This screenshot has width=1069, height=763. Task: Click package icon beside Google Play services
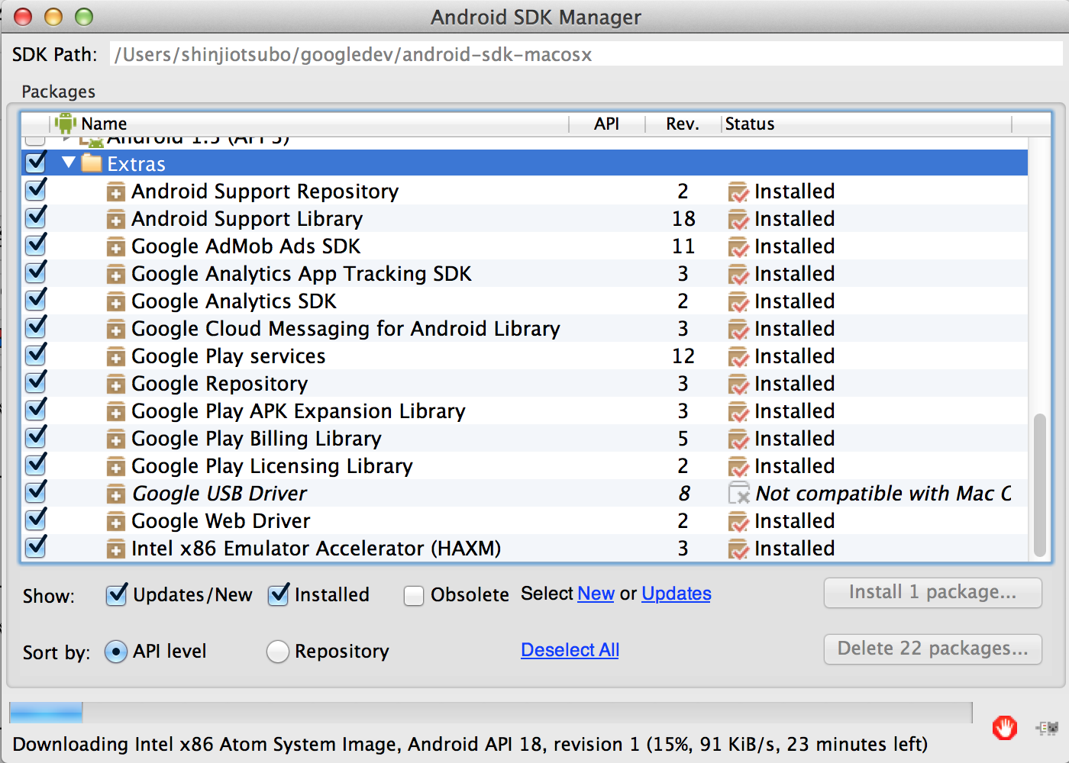click(x=115, y=357)
